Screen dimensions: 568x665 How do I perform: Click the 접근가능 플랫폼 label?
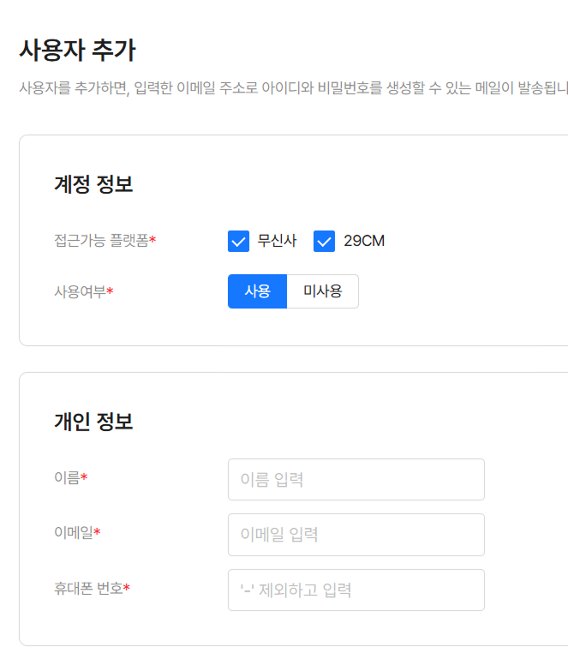101,241
